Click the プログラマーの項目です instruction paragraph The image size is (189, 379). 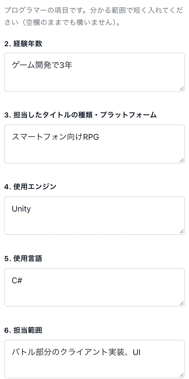[94, 17]
